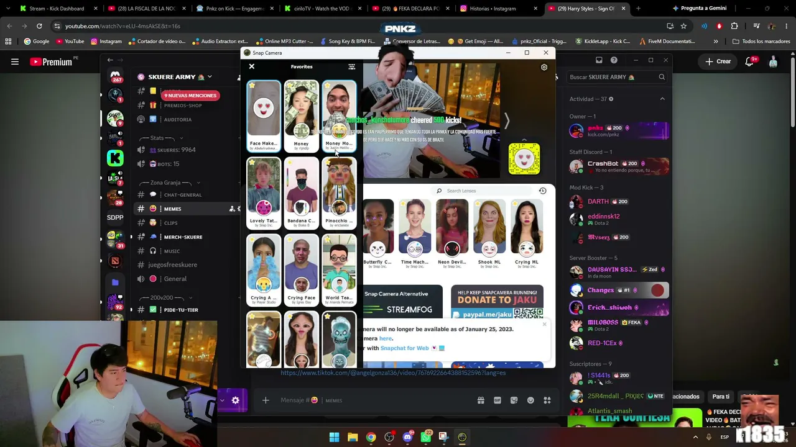Dismiss the Snap Camera shutdown notice
The height and width of the screenshot is (447, 796).
(544, 324)
